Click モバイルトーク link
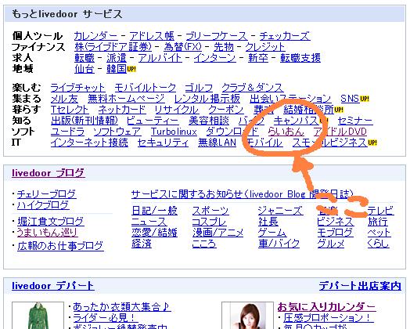410x329 pixels. [145, 88]
